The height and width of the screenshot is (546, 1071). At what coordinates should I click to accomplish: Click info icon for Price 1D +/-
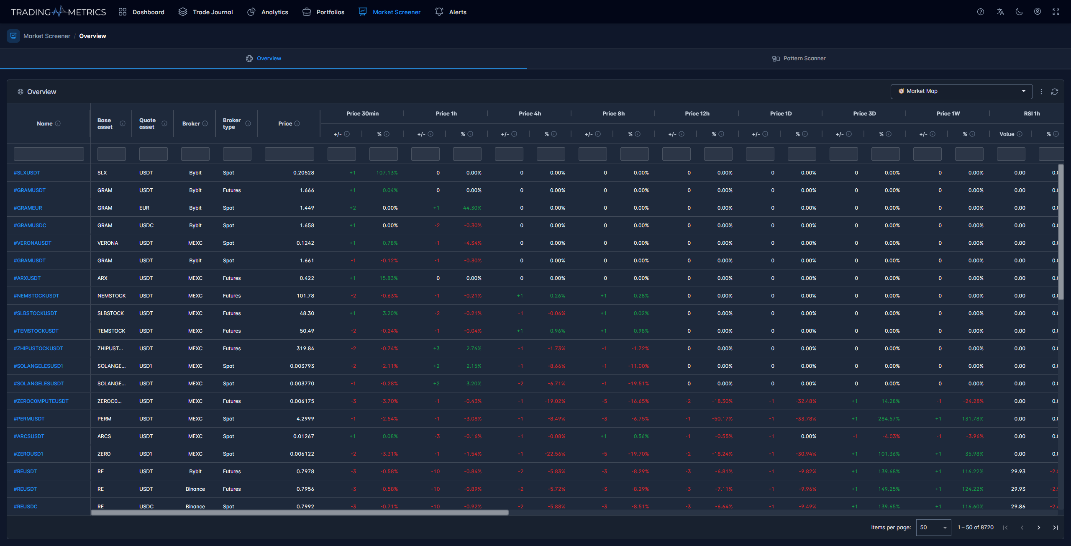click(x=765, y=134)
